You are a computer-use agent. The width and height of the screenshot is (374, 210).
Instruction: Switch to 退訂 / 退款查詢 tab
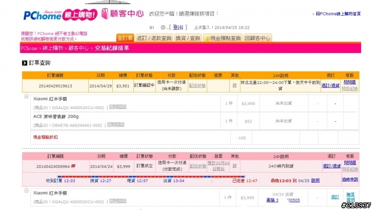click(x=154, y=38)
